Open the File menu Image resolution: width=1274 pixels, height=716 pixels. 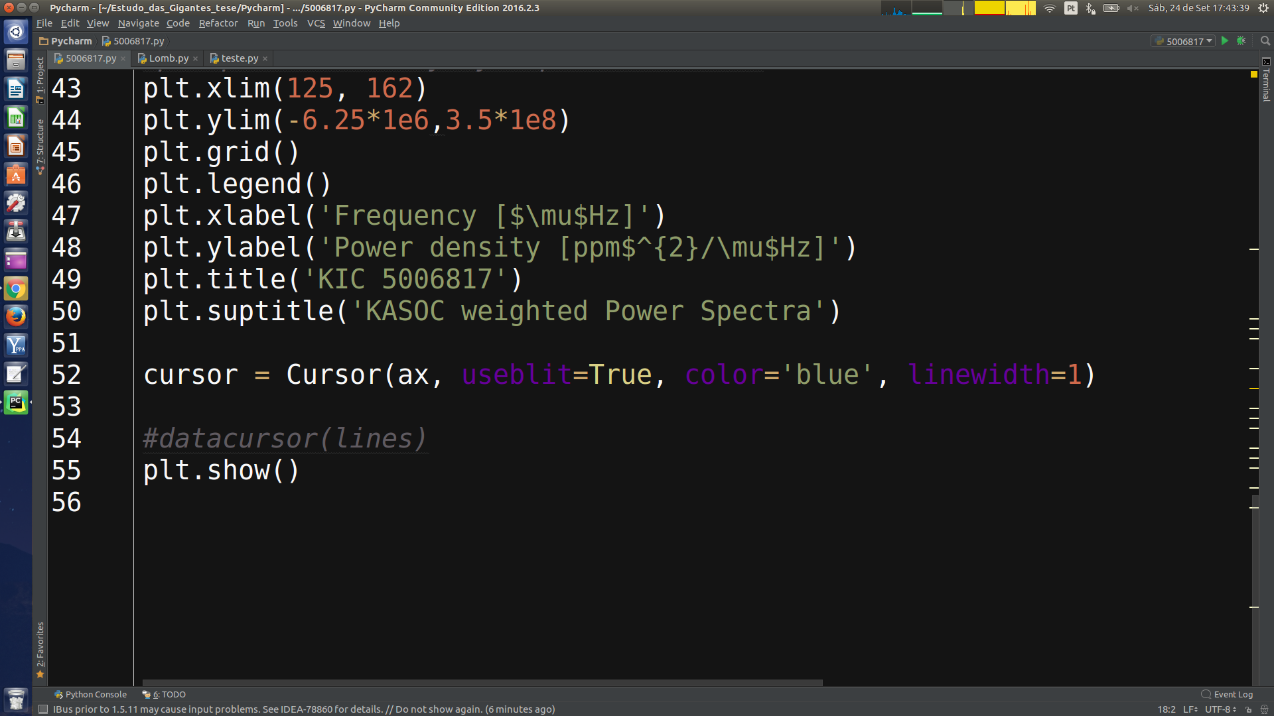(44, 23)
